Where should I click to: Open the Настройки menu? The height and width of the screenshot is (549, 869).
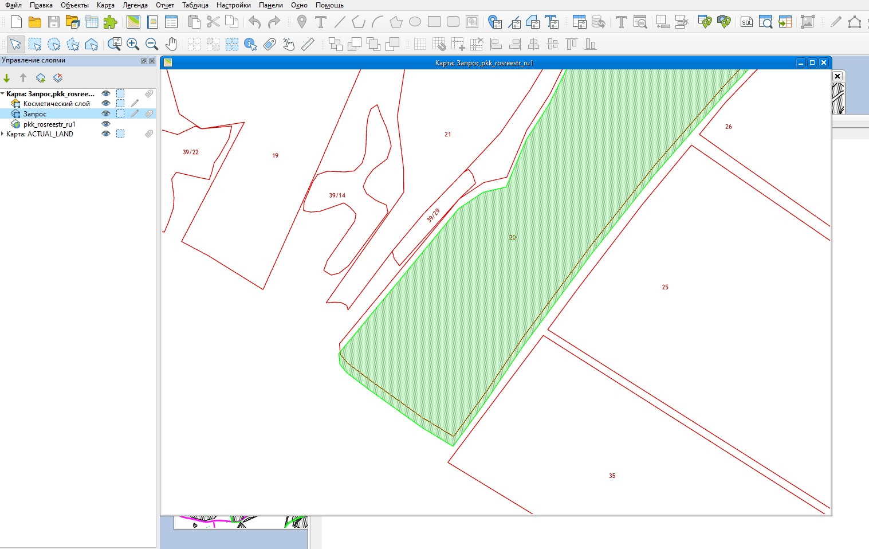(233, 5)
